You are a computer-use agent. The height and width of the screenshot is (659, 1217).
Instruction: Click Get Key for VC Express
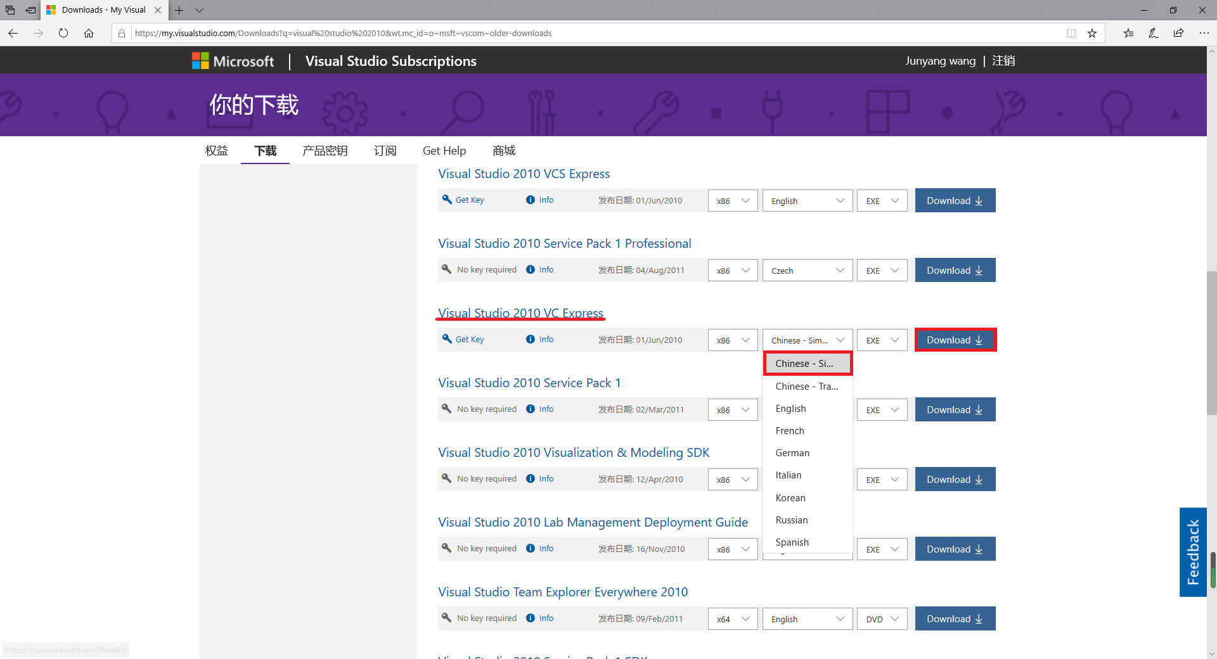[x=463, y=339]
